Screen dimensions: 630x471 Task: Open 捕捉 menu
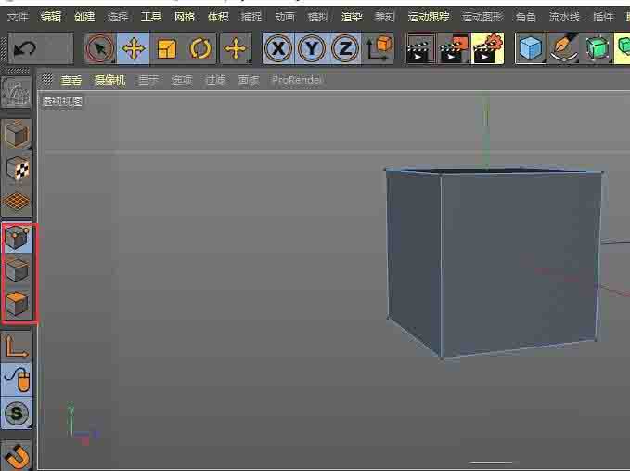251,17
